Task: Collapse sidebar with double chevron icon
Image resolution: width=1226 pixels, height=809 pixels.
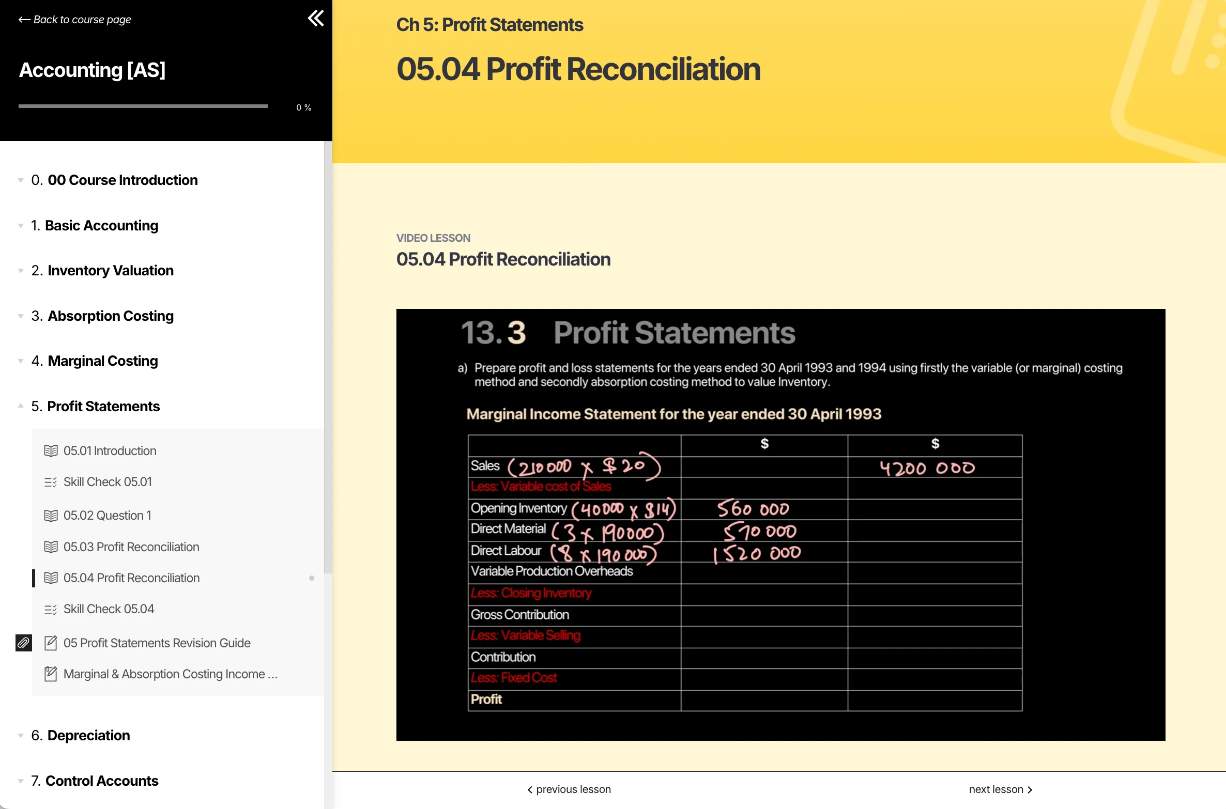Action: pos(315,19)
